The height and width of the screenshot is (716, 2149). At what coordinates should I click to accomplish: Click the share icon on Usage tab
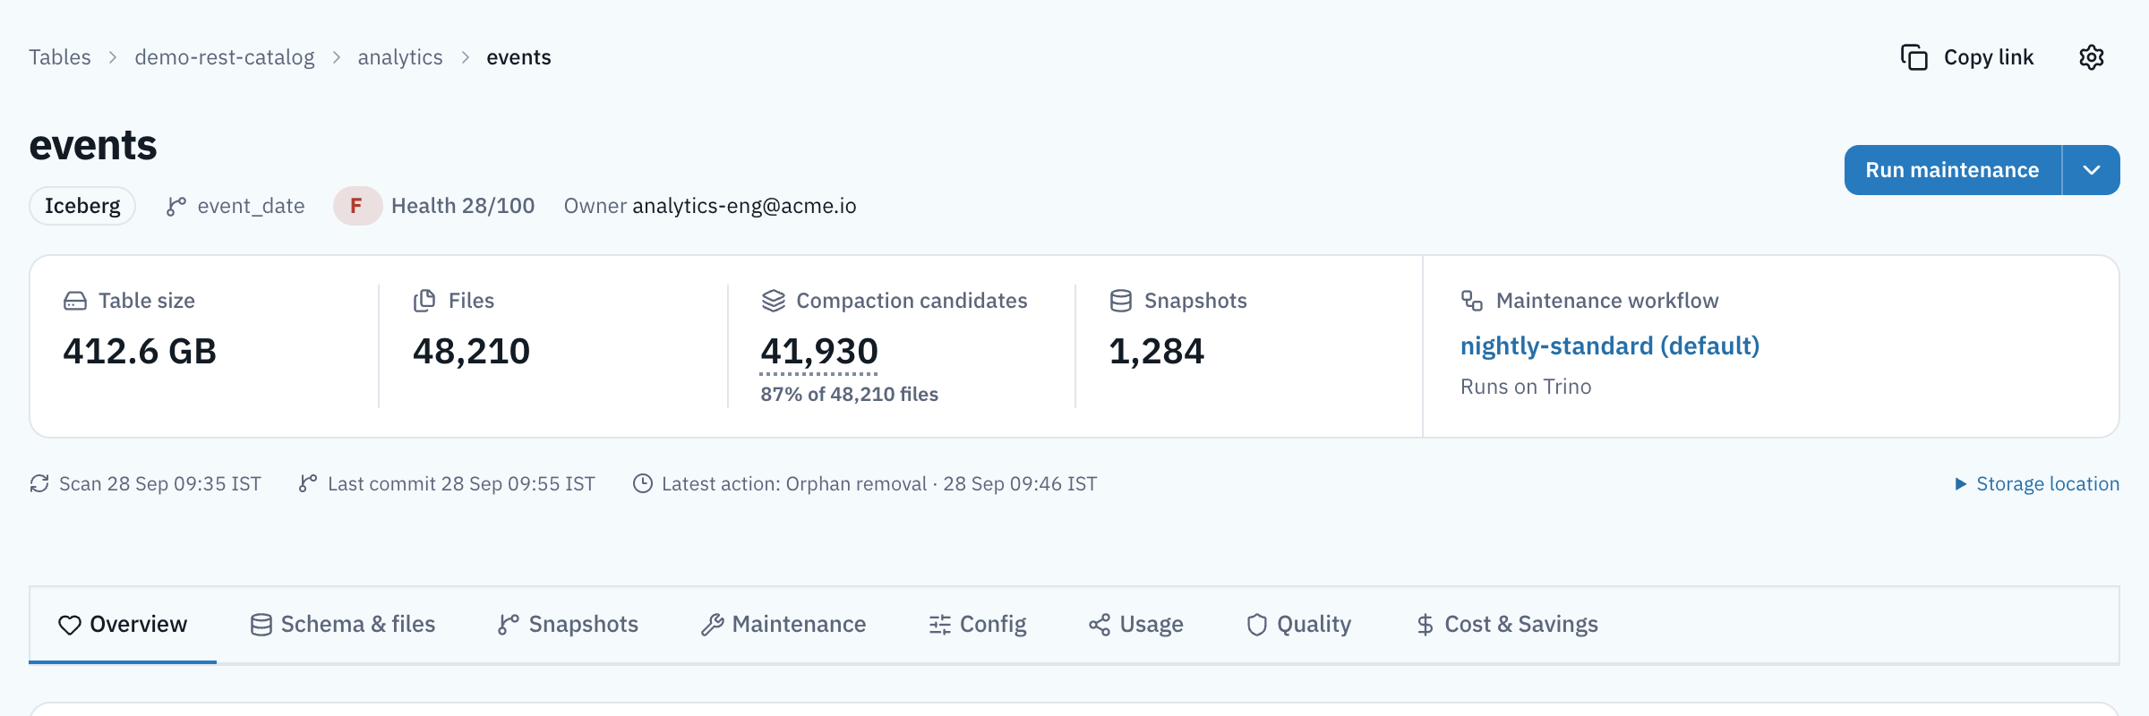1100,625
